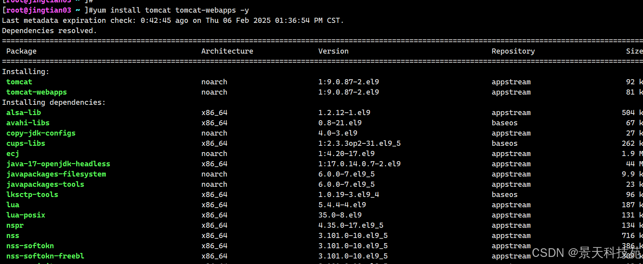Click the root@jingtian03 shell prompt

[39, 10]
